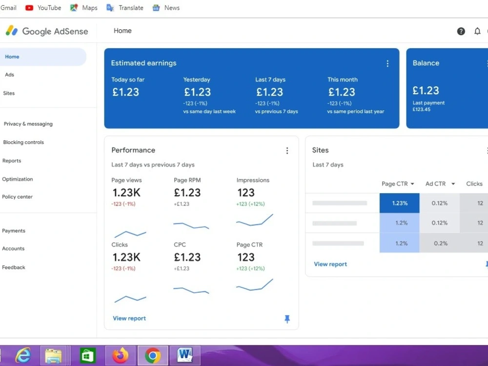The image size is (488, 366).
Task: Select the 1.23% Page CTR cell
Action: coord(399,203)
